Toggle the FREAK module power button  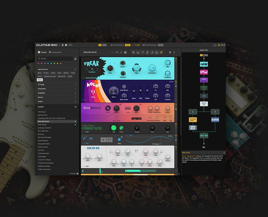176,58
